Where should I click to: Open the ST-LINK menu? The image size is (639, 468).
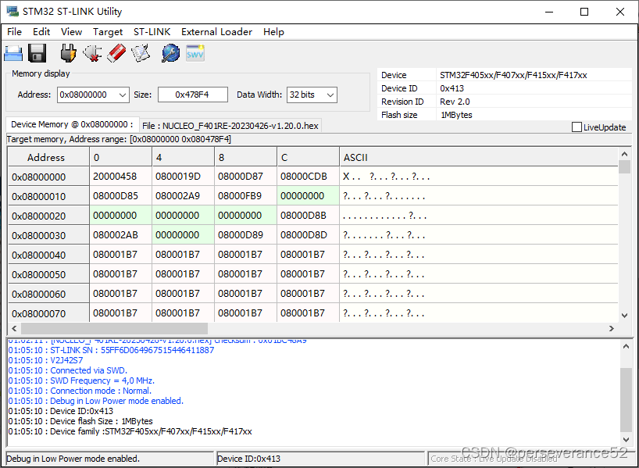pos(152,32)
